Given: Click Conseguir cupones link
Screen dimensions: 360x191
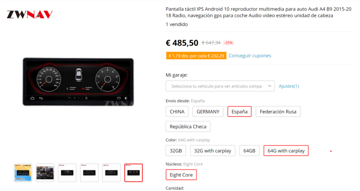Looking at the screenshot, I should 250,56.
